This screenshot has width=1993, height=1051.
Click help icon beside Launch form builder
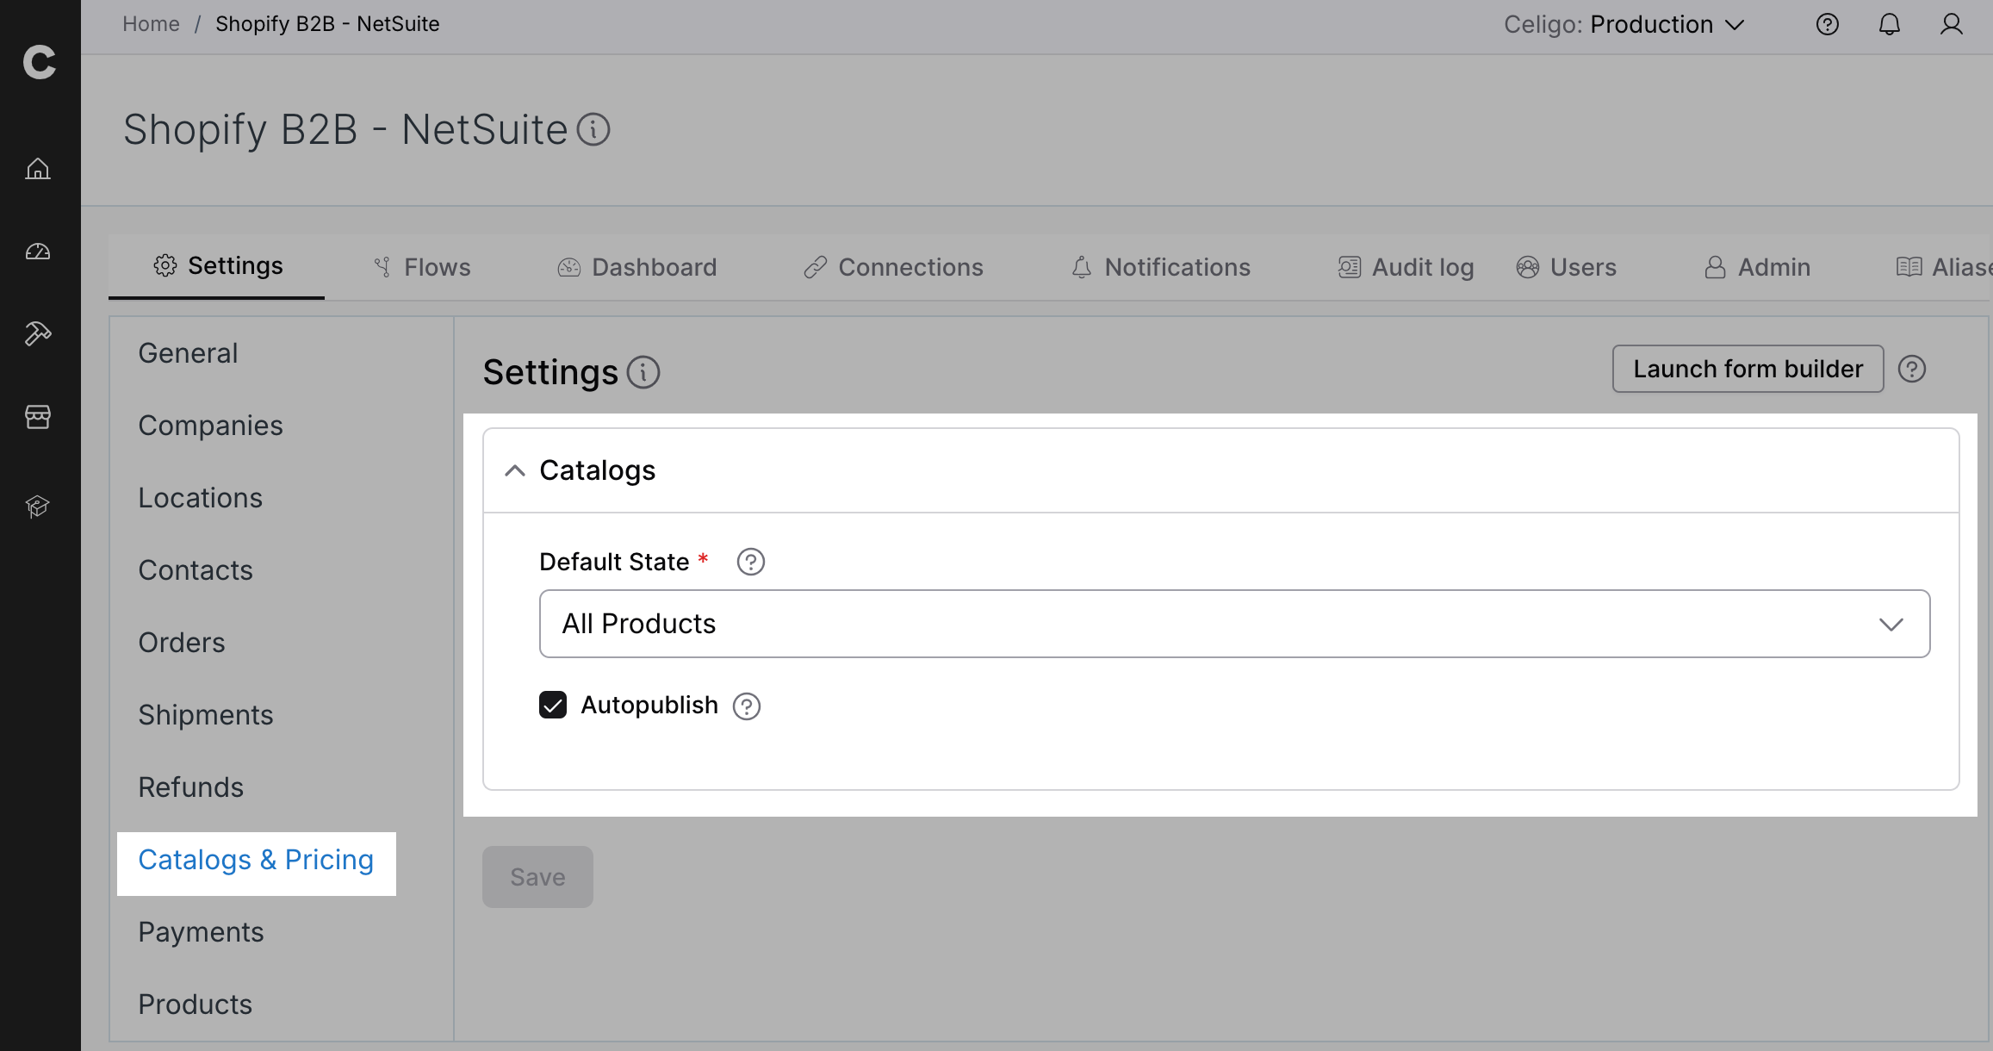click(1912, 369)
